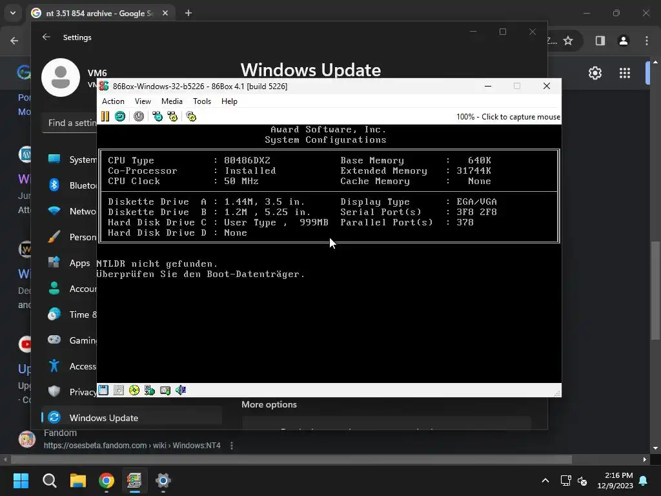Focus the Find a setting search box
Screen dimensions: 661x496
[70, 123]
